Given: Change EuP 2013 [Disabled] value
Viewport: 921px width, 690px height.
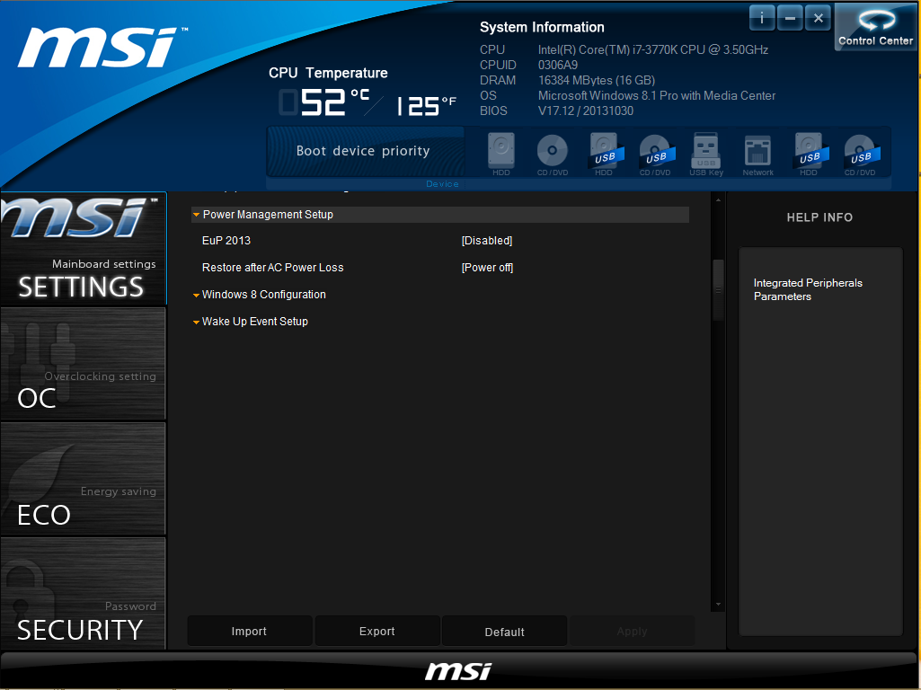Looking at the screenshot, I should (487, 240).
